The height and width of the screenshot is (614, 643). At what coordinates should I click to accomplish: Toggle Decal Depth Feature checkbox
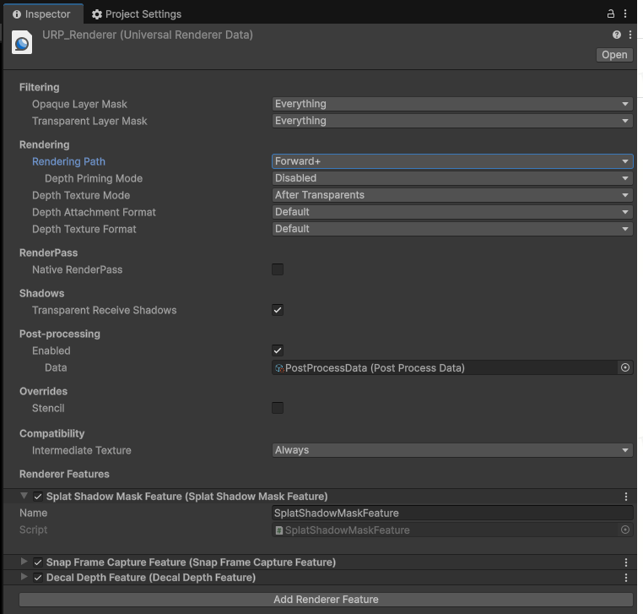(38, 578)
